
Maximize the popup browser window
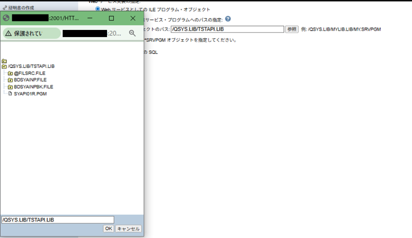coord(111,18)
